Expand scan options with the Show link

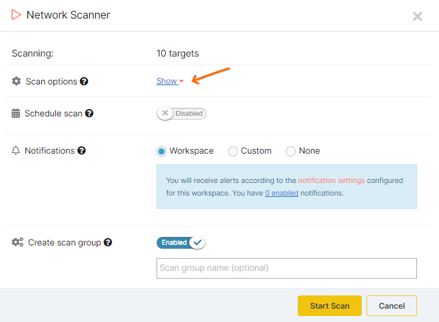pos(167,81)
